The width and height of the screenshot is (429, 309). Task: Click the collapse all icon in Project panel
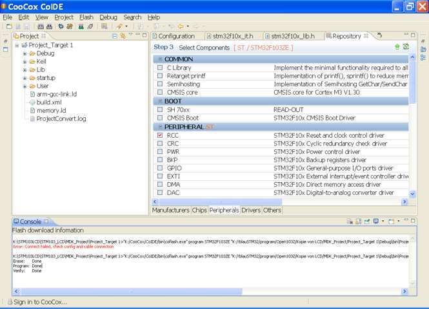coord(115,36)
